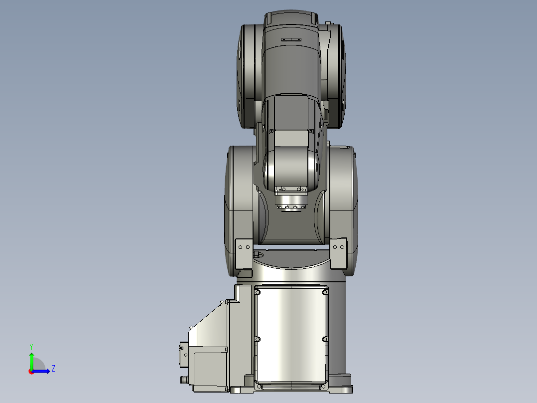The width and height of the screenshot is (537, 403).
Task: Select the rectangular cover plate on the robot base
Action: pyautogui.click(x=291, y=335)
